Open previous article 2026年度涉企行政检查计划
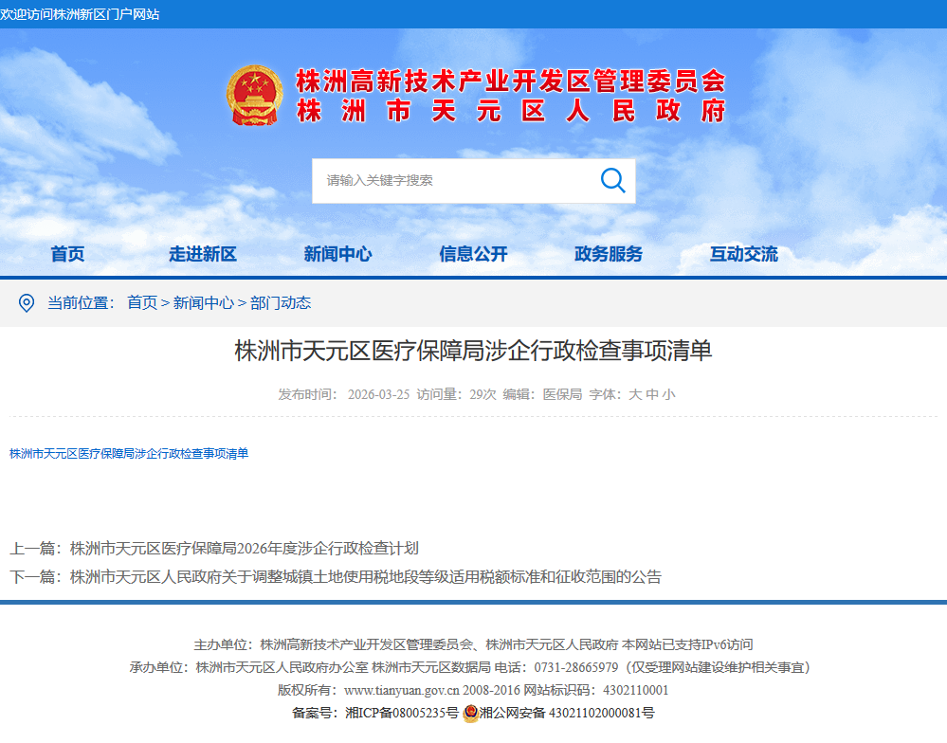Viewport: 947px width, 743px height. click(244, 548)
